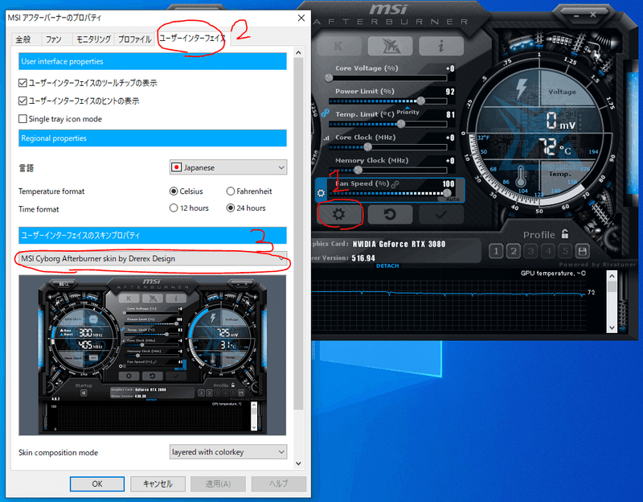
Task: Click the fan speed settings gear icon
Action: [x=321, y=193]
